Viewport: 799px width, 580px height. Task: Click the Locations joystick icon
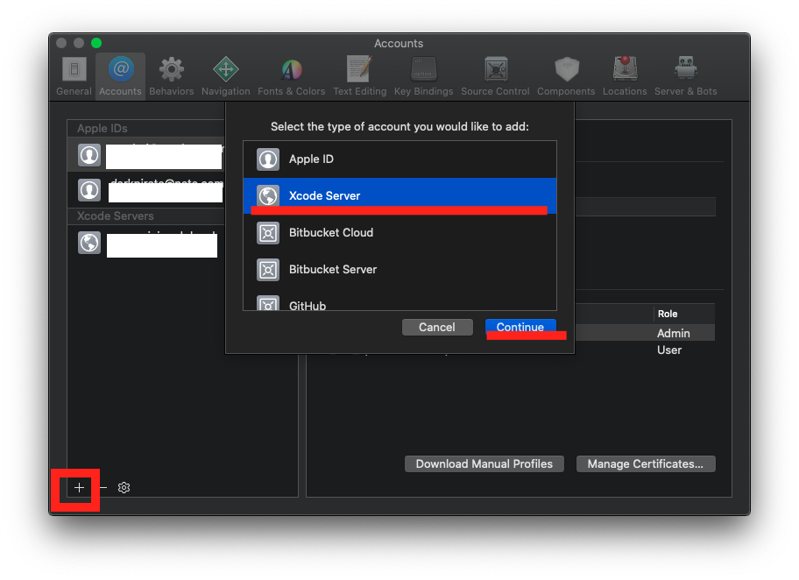pyautogui.click(x=626, y=69)
